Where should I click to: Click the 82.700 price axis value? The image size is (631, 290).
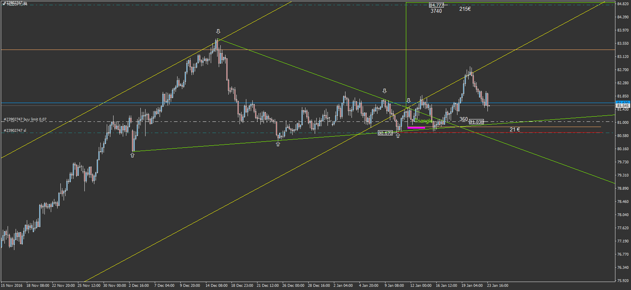623,70
